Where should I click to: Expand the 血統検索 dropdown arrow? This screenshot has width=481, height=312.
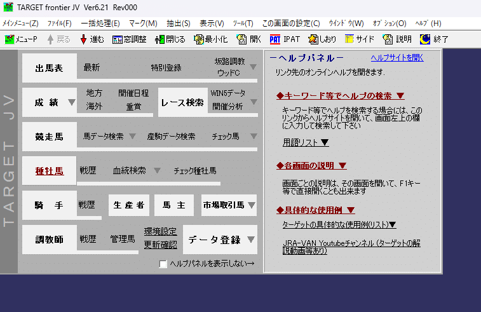tap(157, 170)
